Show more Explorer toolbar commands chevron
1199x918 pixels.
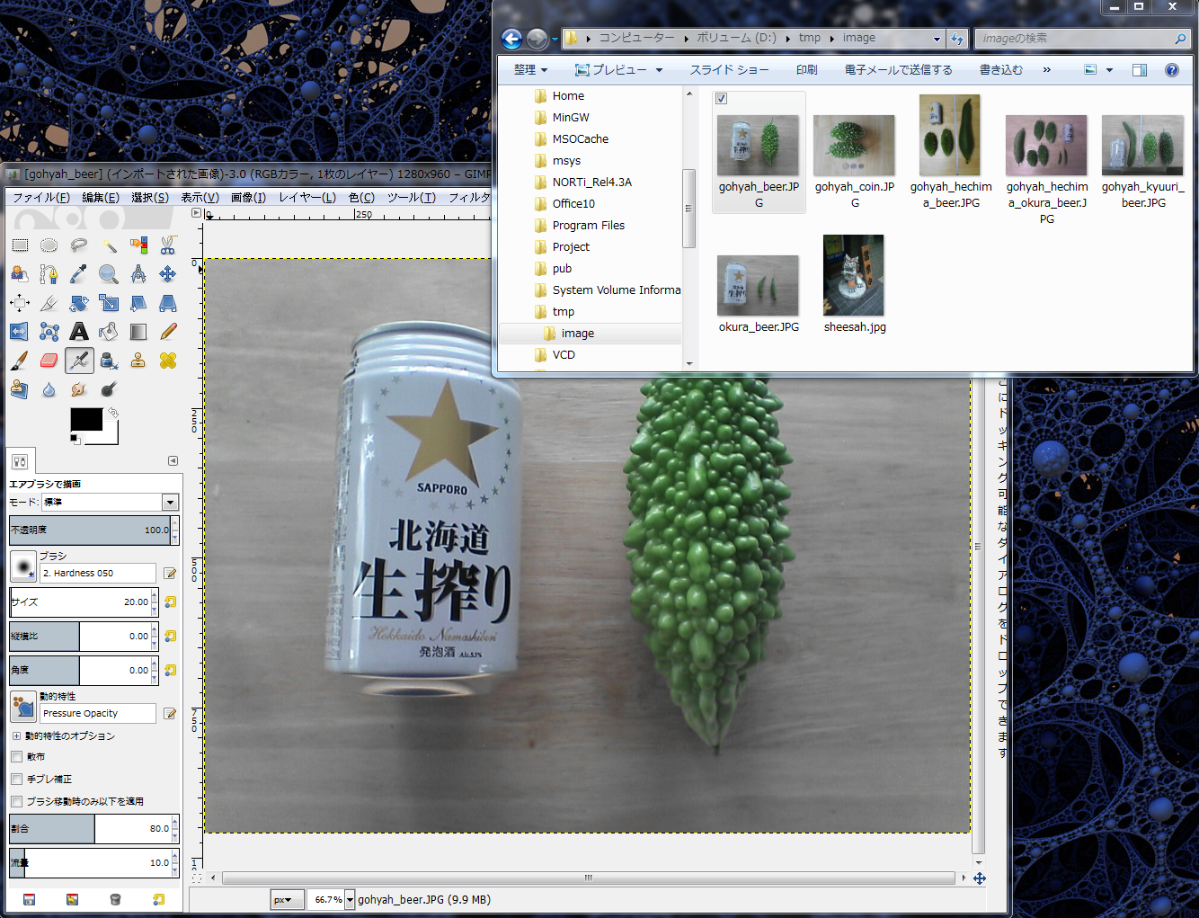pos(1046,69)
